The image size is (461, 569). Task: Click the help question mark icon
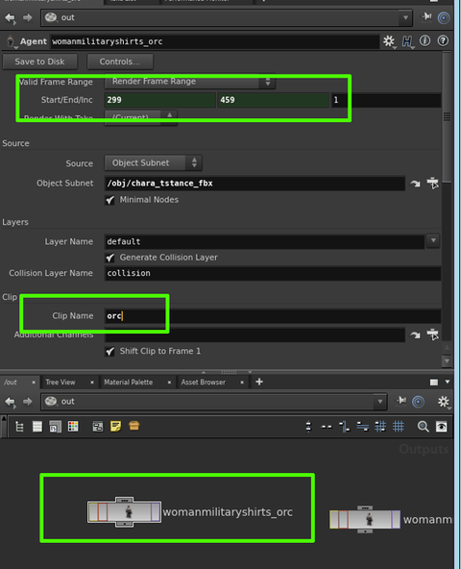click(443, 40)
